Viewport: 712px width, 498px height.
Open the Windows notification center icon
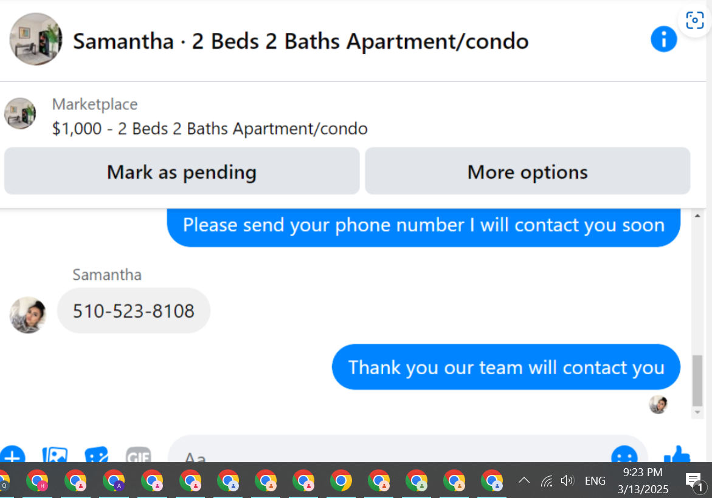tap(694, 481)
